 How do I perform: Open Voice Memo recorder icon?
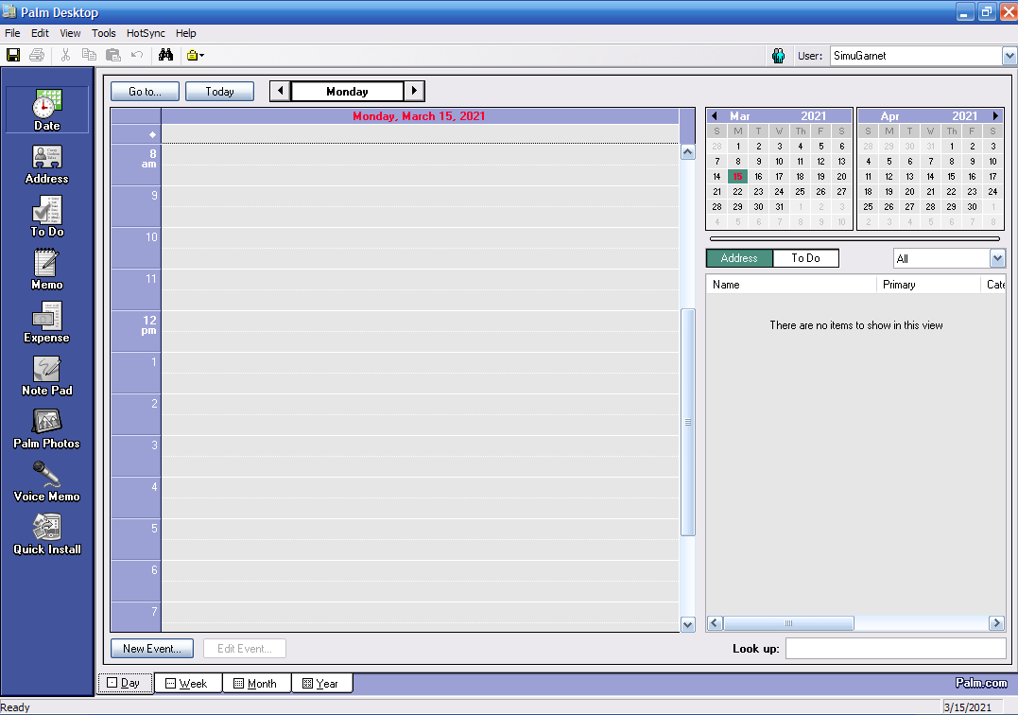[x=46, y=478]
